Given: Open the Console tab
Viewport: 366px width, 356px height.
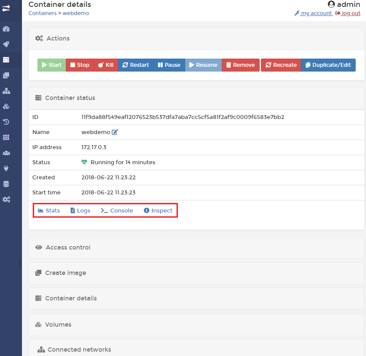Looking at the screenshot, I should [117, 210].
